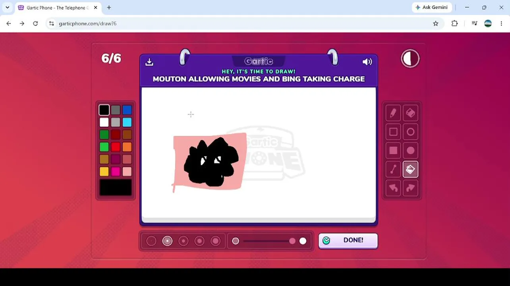Open the current color preview box
This screenshot has width=510, height=286.
pyautogui.click(x=116, y=187)
